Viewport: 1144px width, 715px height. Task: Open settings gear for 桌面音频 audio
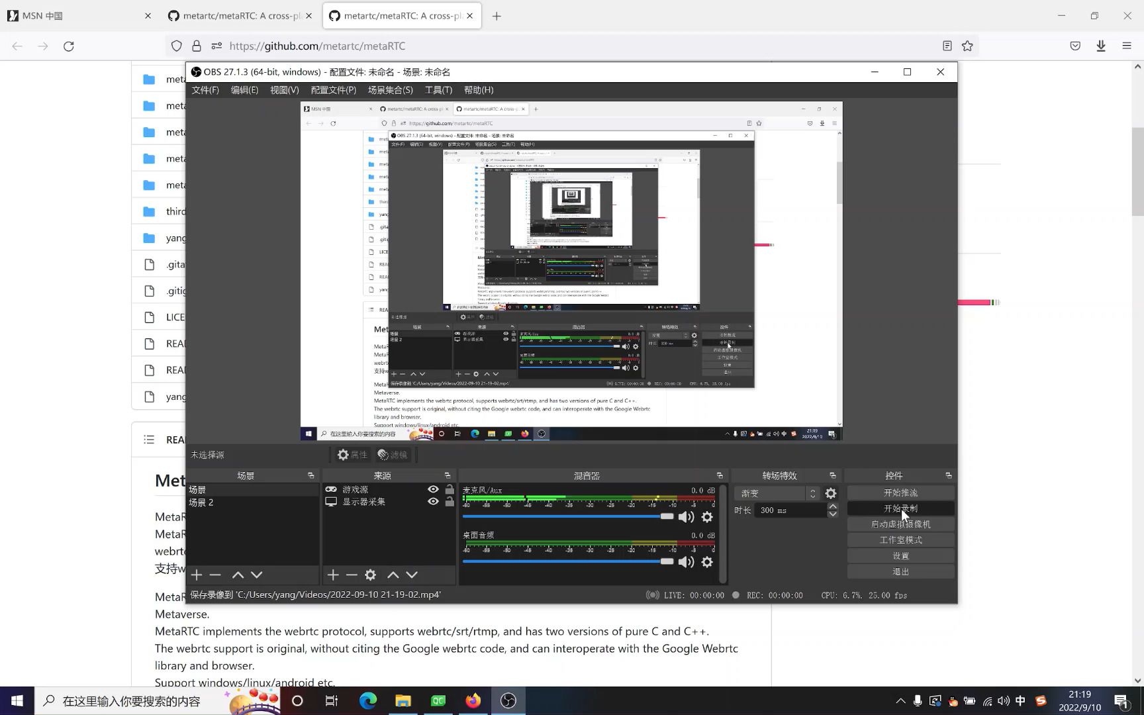click(x=707, y=561)
